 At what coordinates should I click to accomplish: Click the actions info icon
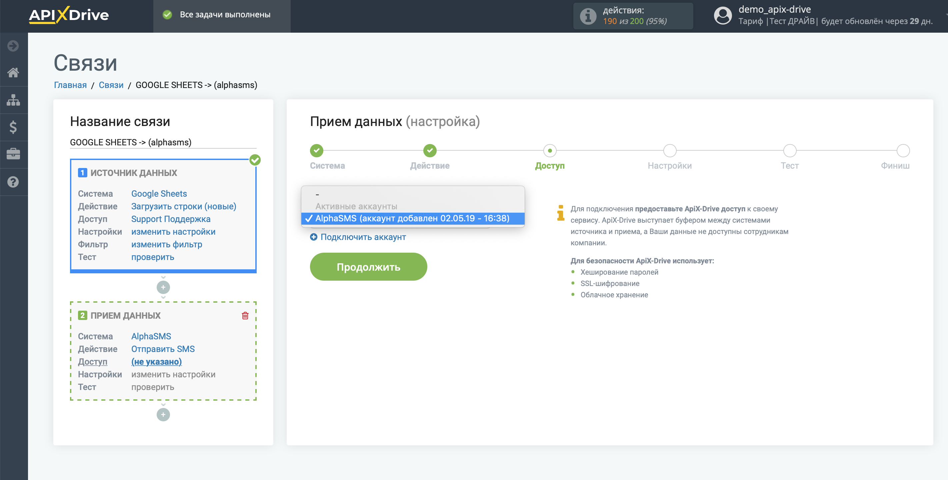[x=588, y=16]
